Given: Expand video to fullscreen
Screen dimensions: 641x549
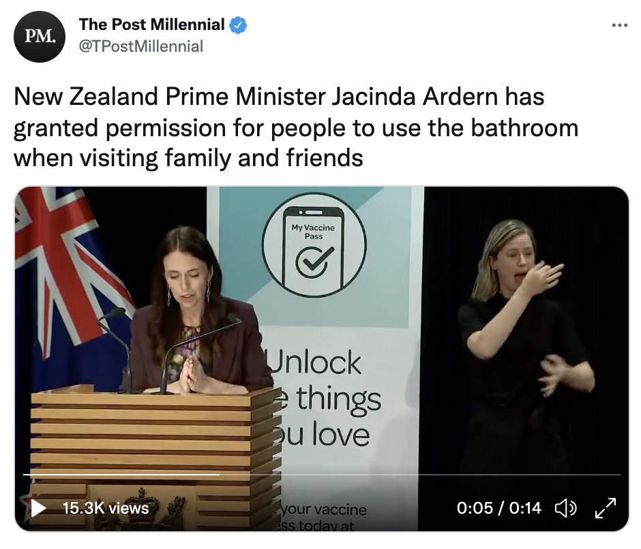Looking at the screenshot, I should click(606, 508).
